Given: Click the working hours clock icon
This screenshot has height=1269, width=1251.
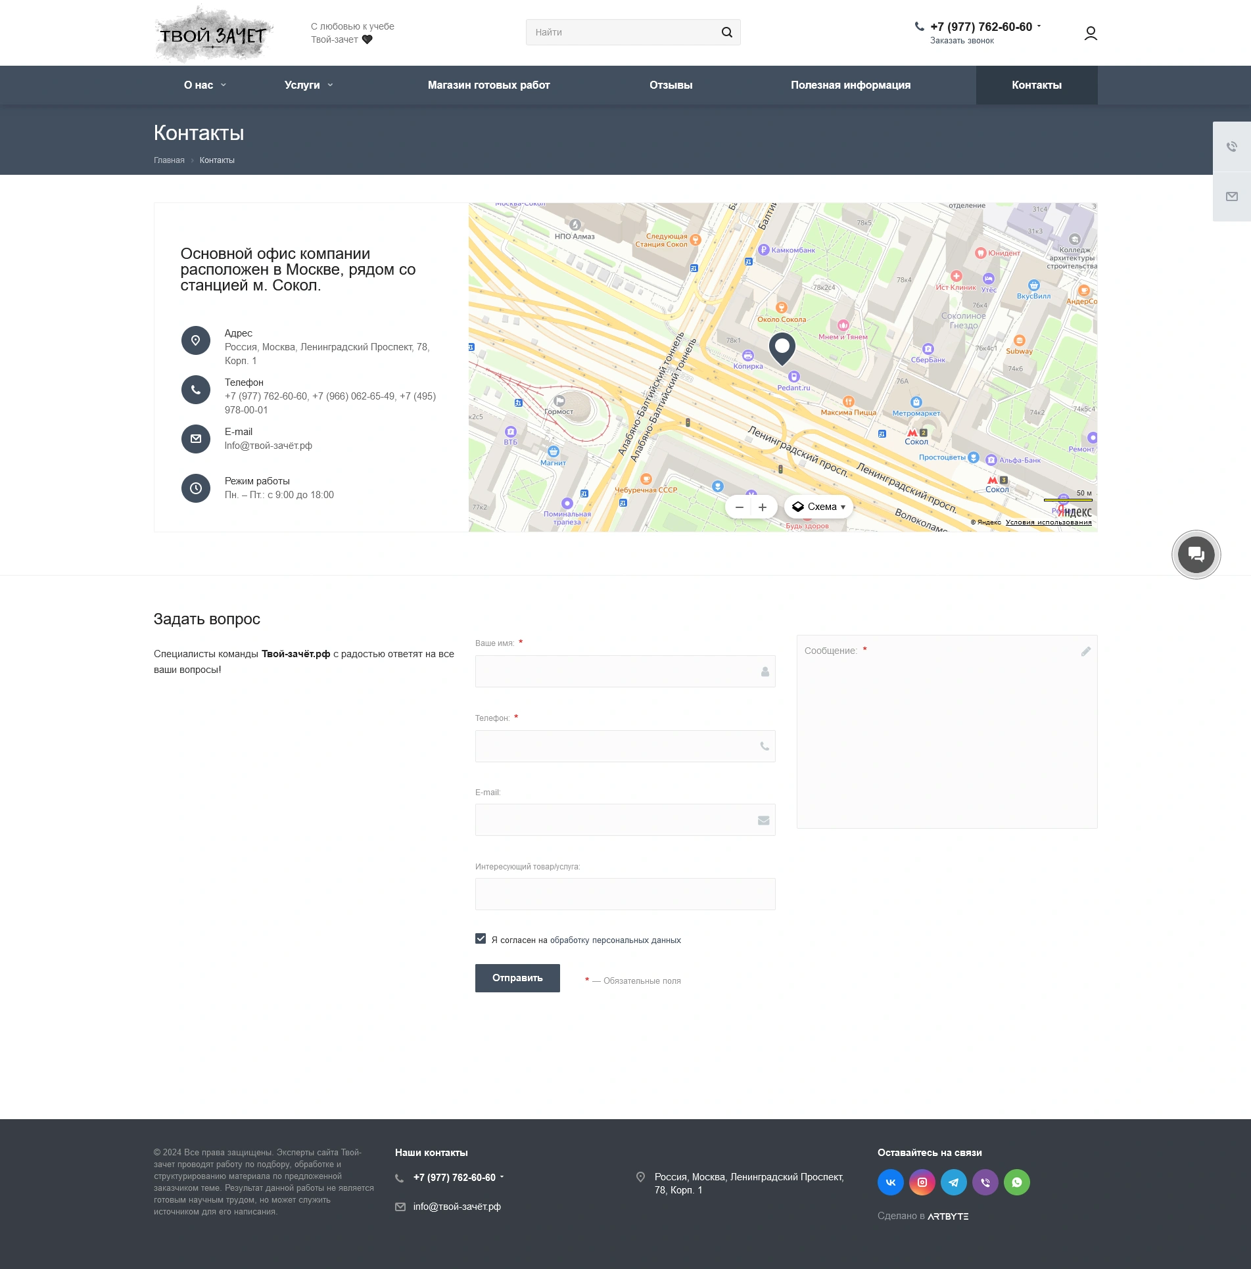Looking at the screenshot, I should point(195,488).
